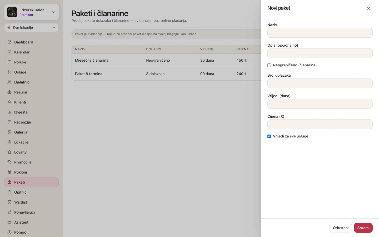Open the Pokloni gift icon
Screen dimensions: 379x237
pyautogui.click(x=9, y=172)
